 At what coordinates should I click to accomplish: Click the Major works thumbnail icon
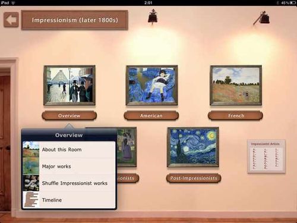(31, 167)
